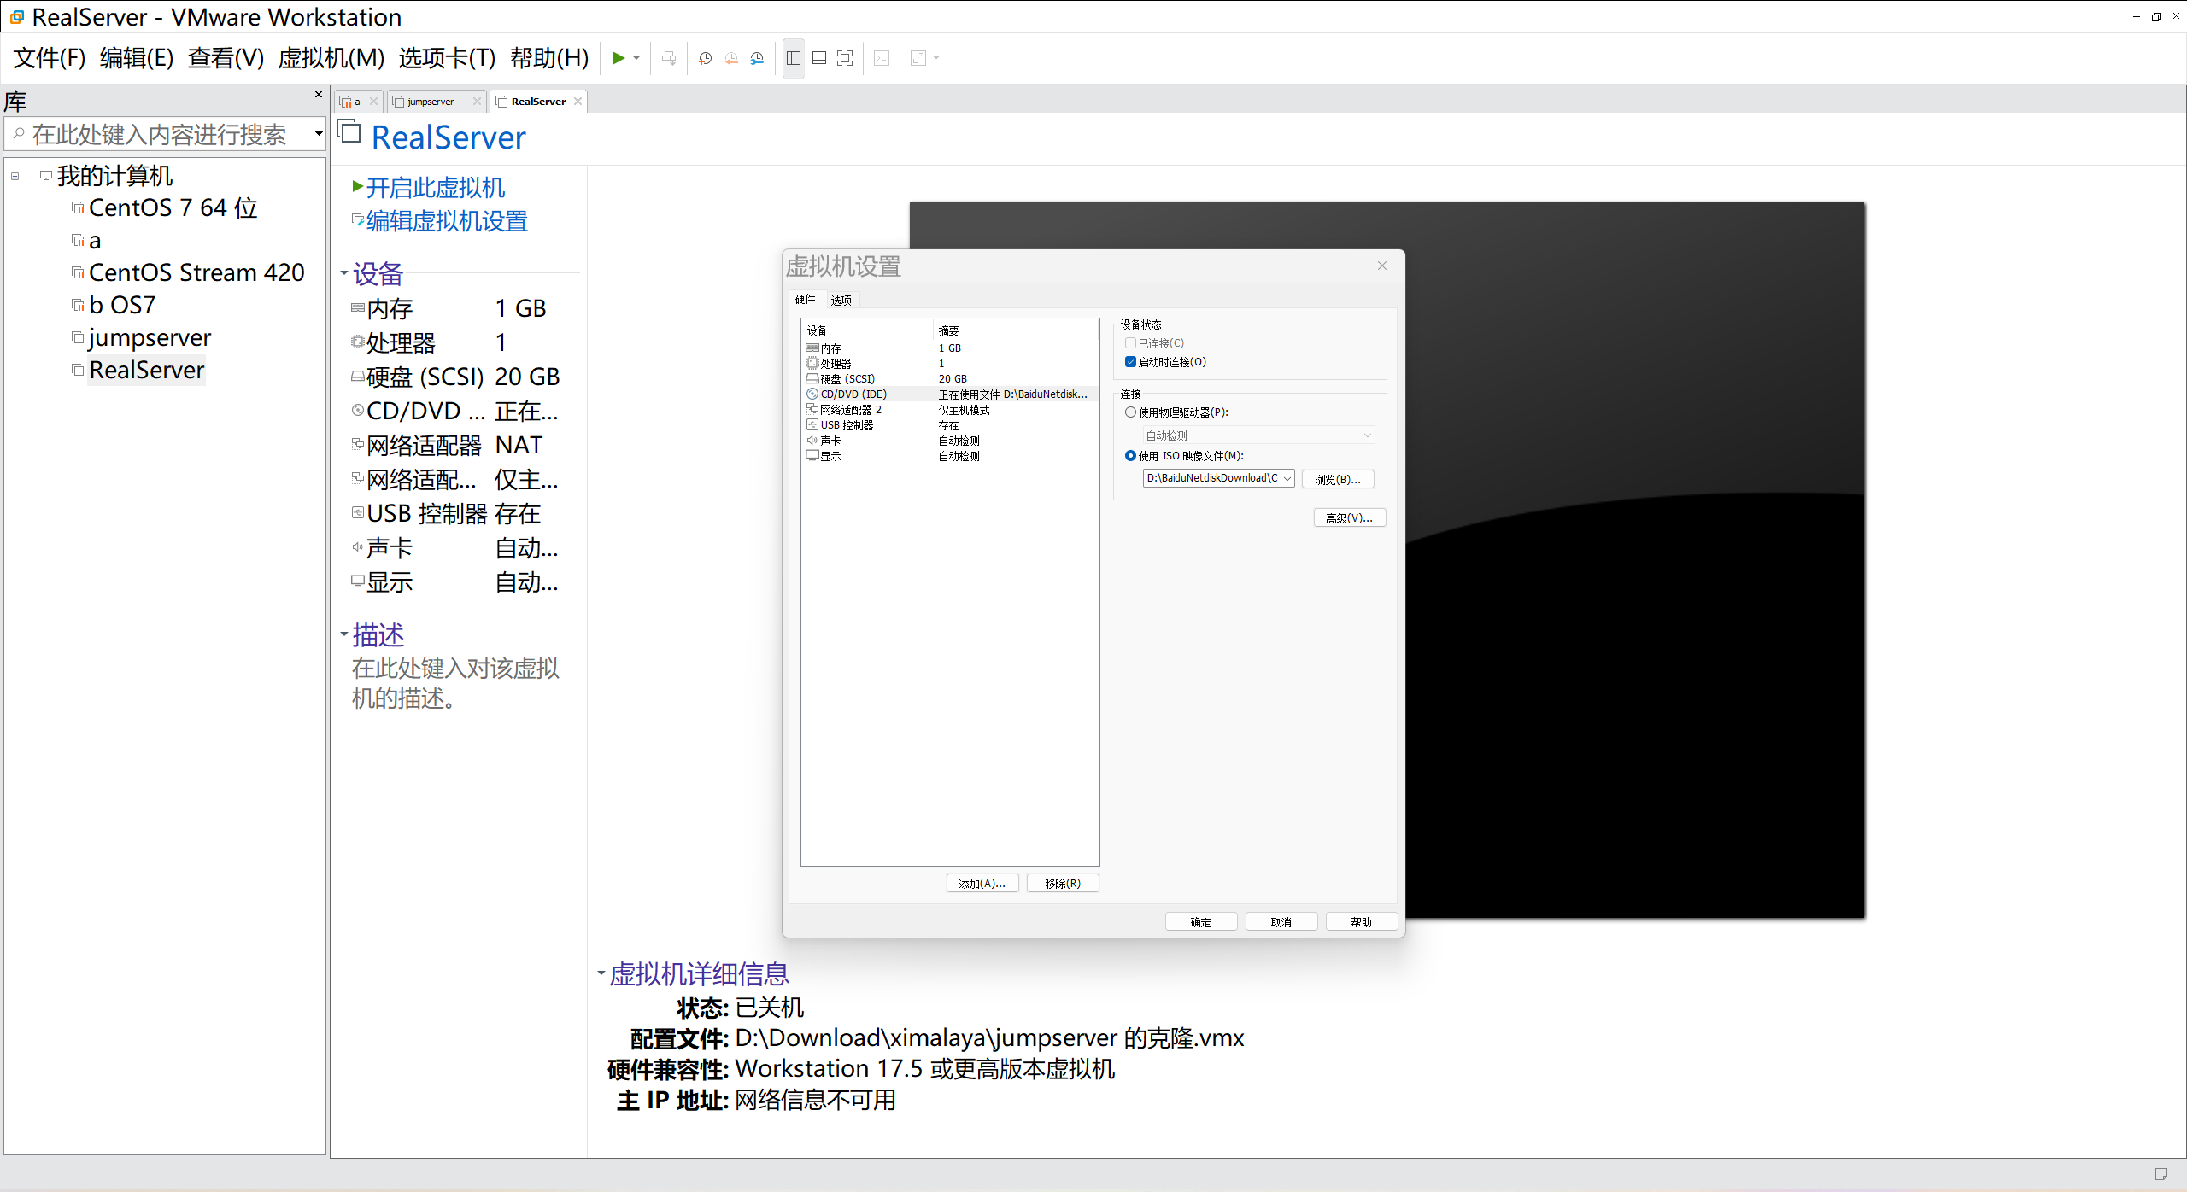Screen dimensions: 2187x1192
Task: Toggle the thumbnail bar view icon
Action: click(x=819, y=58)
